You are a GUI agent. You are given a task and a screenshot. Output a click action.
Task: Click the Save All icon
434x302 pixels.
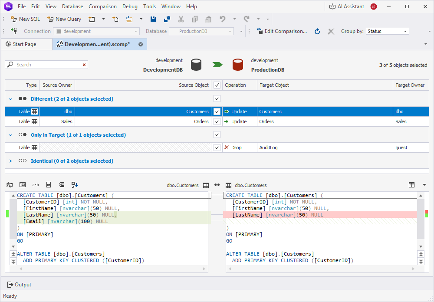coord(167,19)
